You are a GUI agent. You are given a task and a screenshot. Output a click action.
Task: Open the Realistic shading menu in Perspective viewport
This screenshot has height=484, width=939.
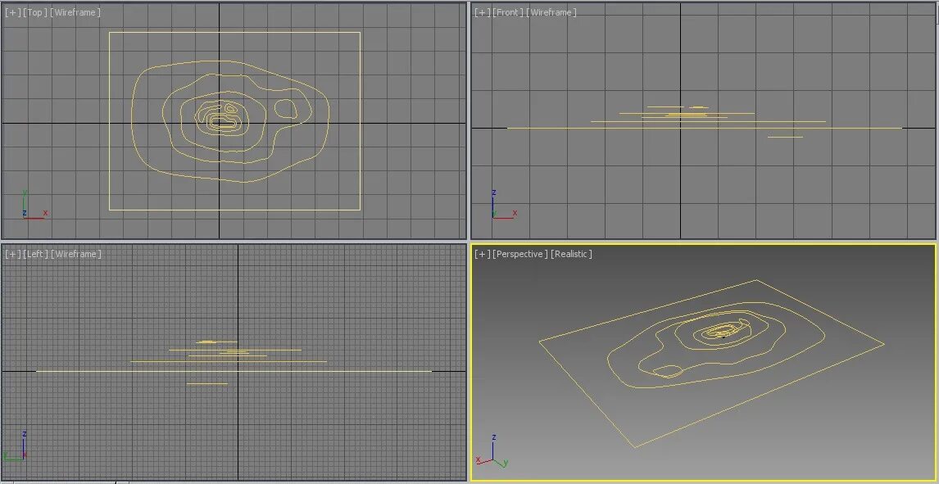[x=571, y=254]
